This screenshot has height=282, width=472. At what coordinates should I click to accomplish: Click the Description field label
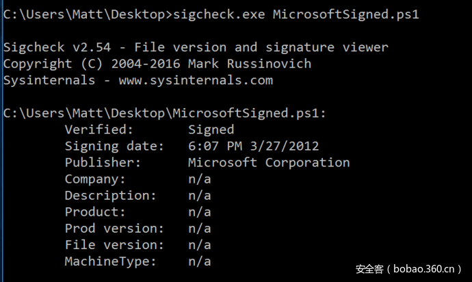tap(111, 196)
